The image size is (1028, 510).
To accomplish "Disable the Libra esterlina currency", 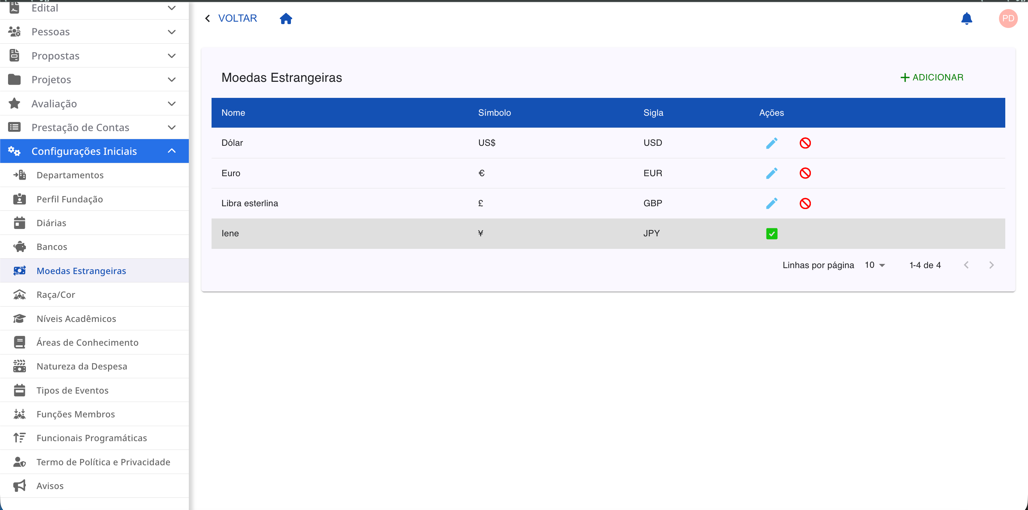I will (x=805, y=203).
